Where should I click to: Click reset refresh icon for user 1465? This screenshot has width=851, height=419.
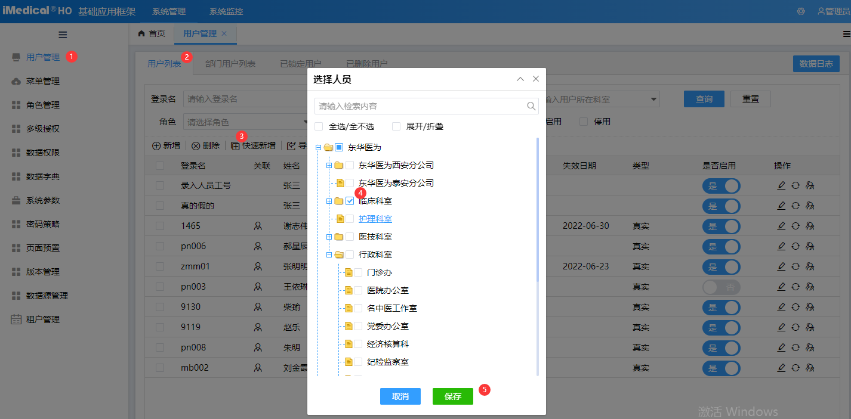[x=795, y=226]
